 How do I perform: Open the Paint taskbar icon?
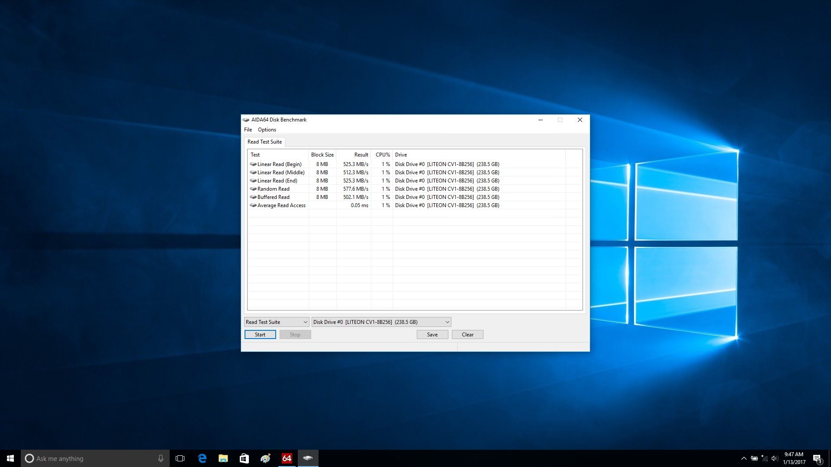[x=265, y=458]
